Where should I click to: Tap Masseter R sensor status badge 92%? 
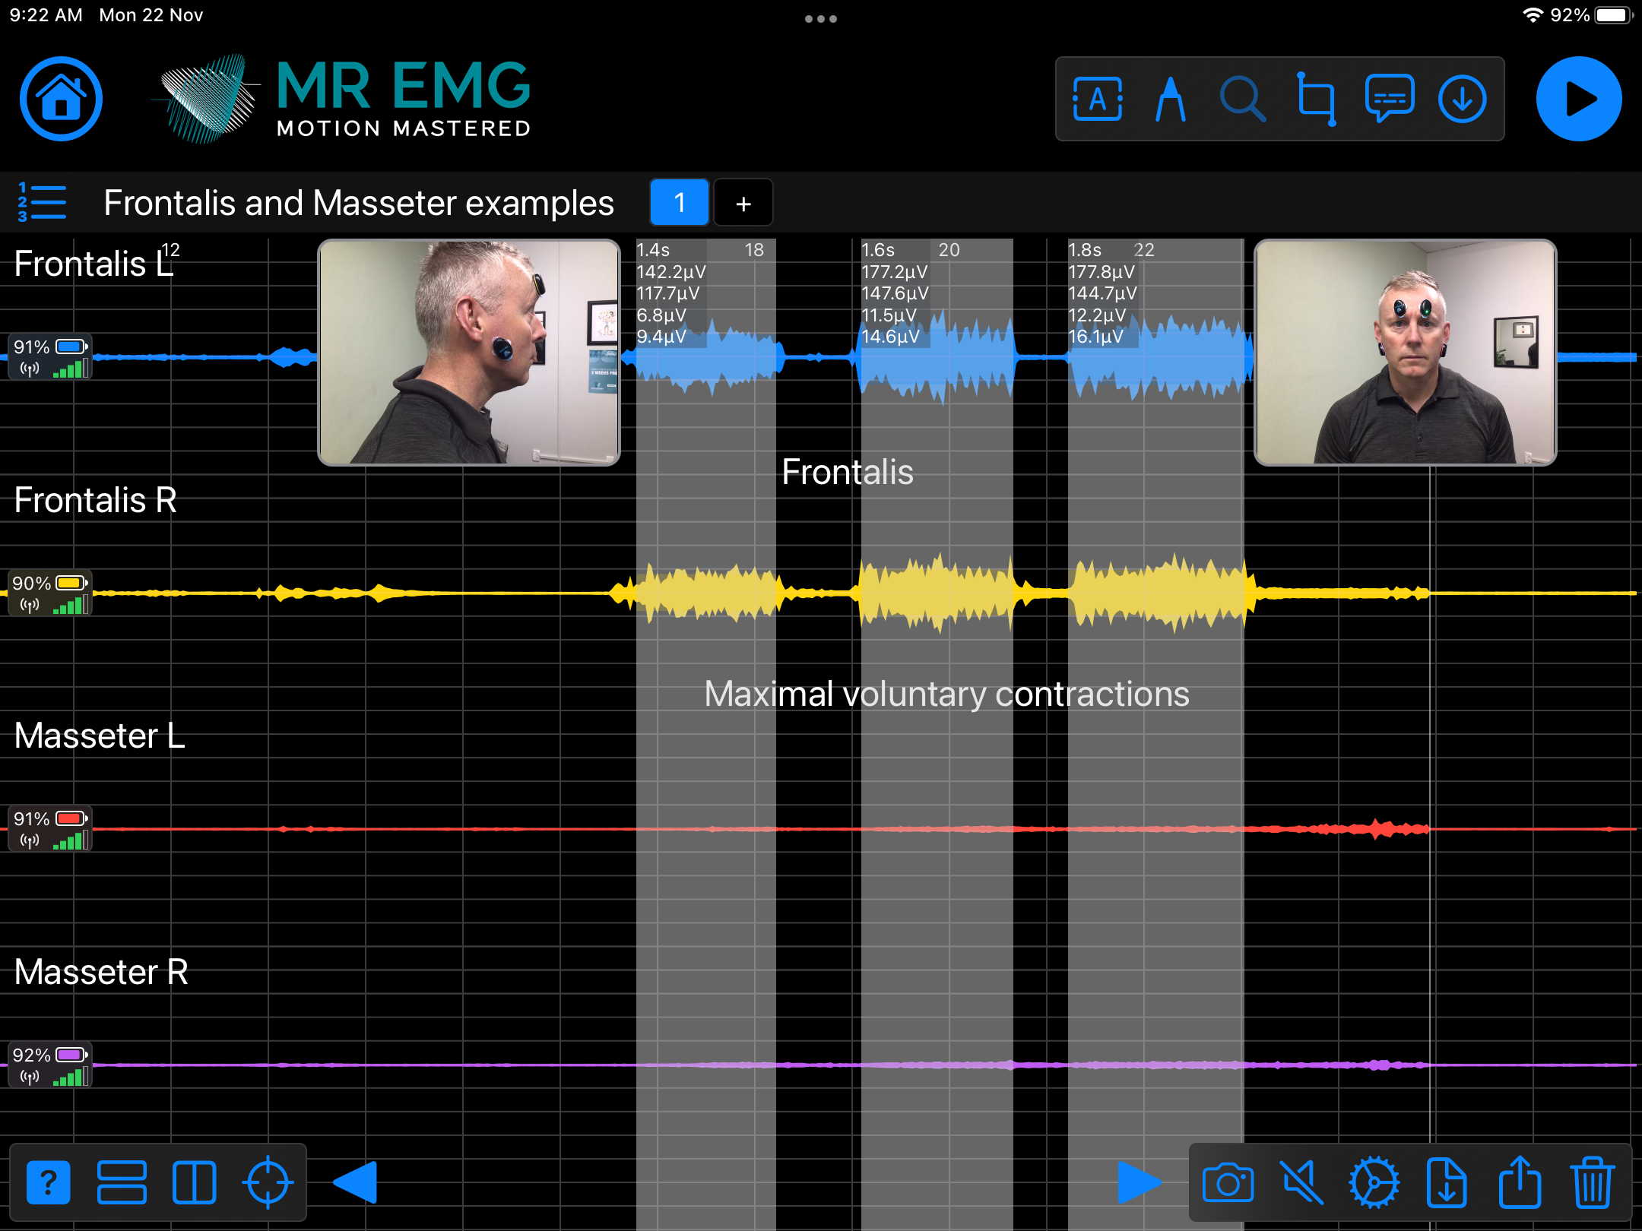click(x=50, y=1065)
